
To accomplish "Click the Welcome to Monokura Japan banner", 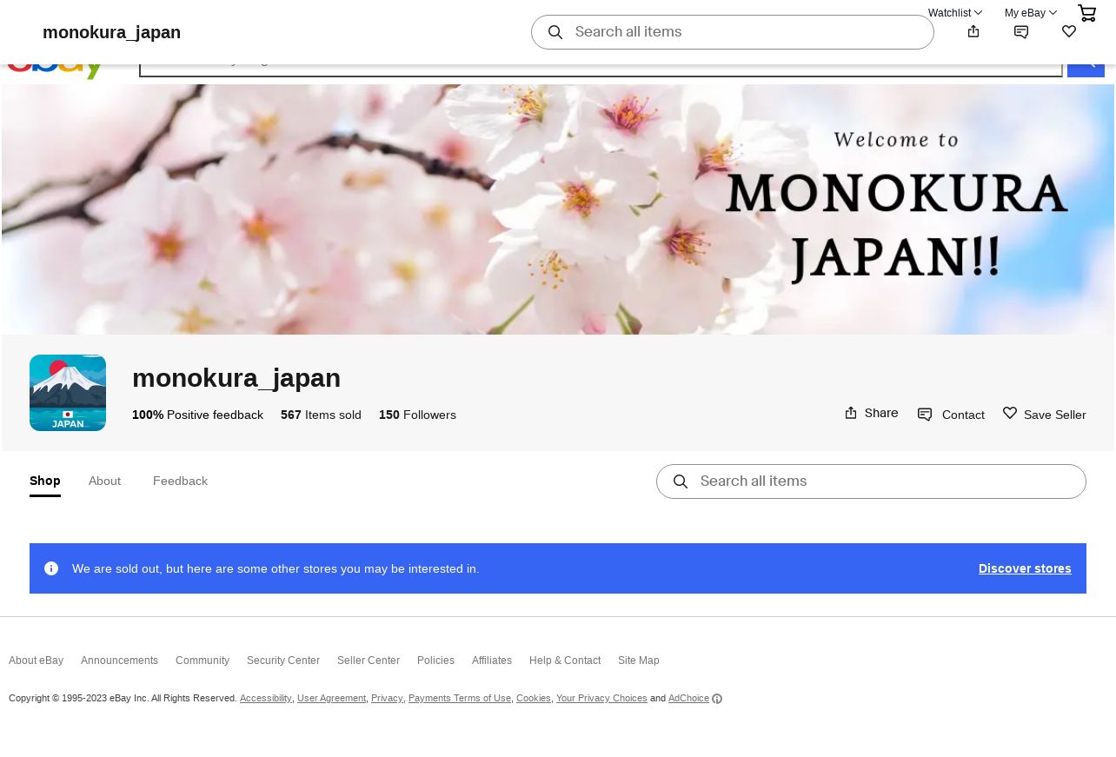I will (558, 209).
